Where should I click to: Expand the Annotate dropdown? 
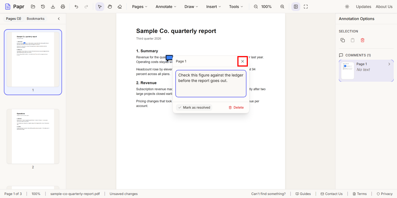click(166, 7)
